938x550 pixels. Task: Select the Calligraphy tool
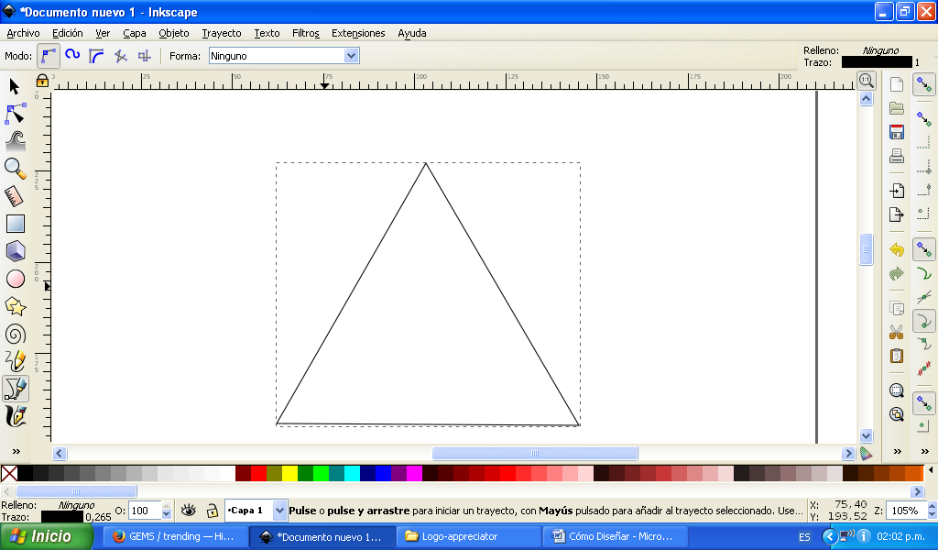pyautogui.click(x=15, y=416)
